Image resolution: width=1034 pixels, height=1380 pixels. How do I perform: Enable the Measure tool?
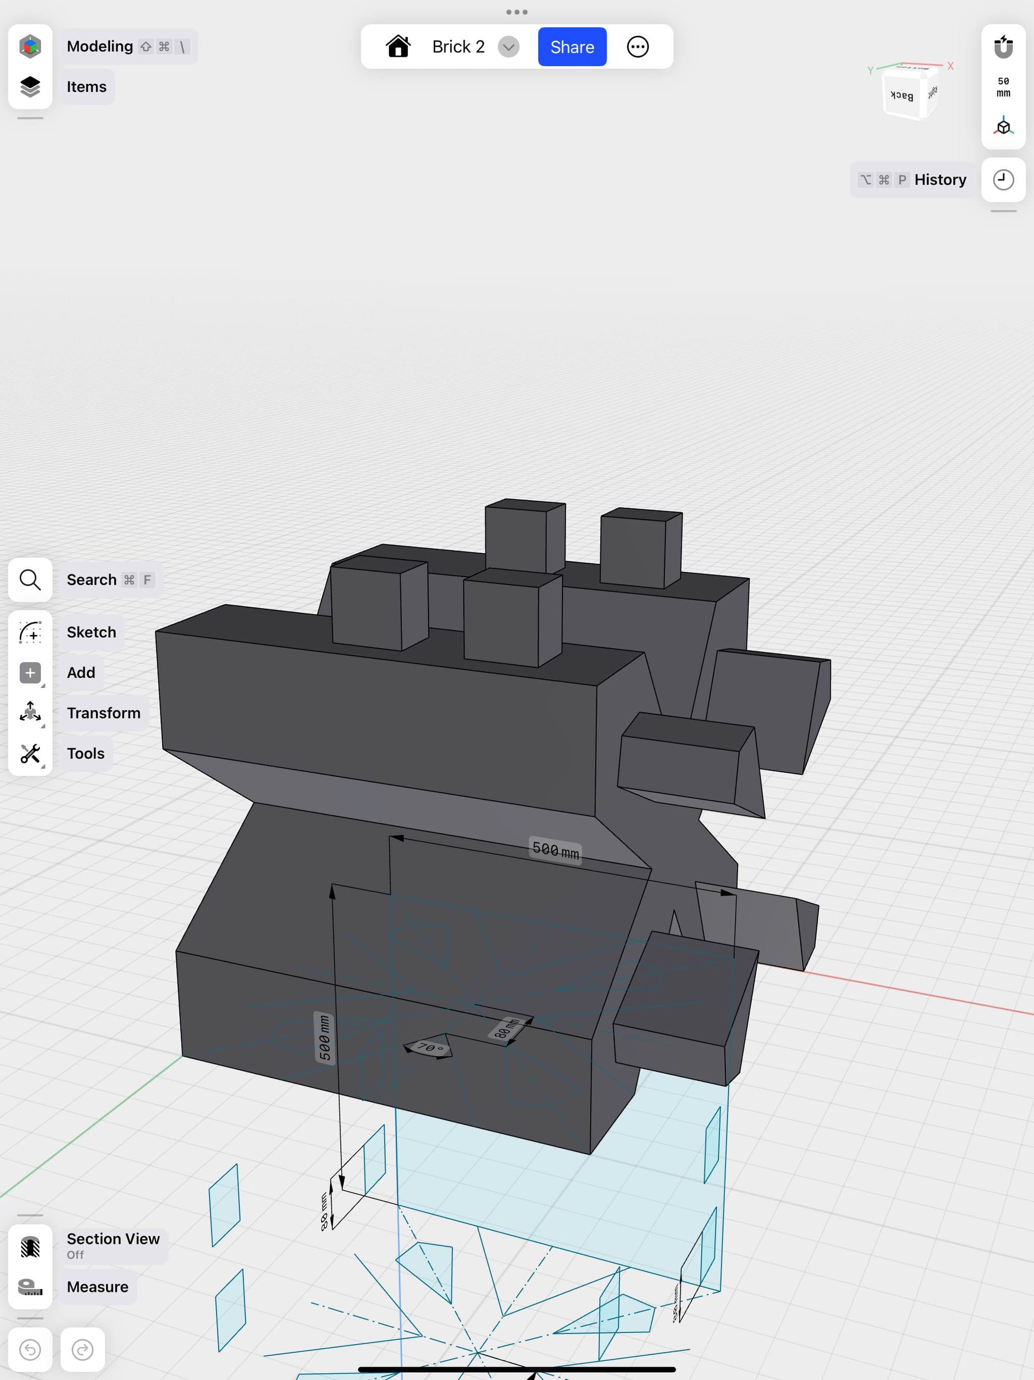[97, 1285]
